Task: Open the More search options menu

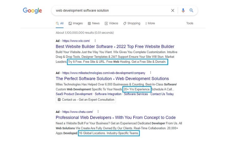Action: coord(150,23)
